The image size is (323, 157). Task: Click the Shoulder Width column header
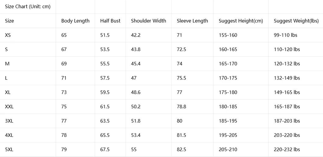point(148,21)
